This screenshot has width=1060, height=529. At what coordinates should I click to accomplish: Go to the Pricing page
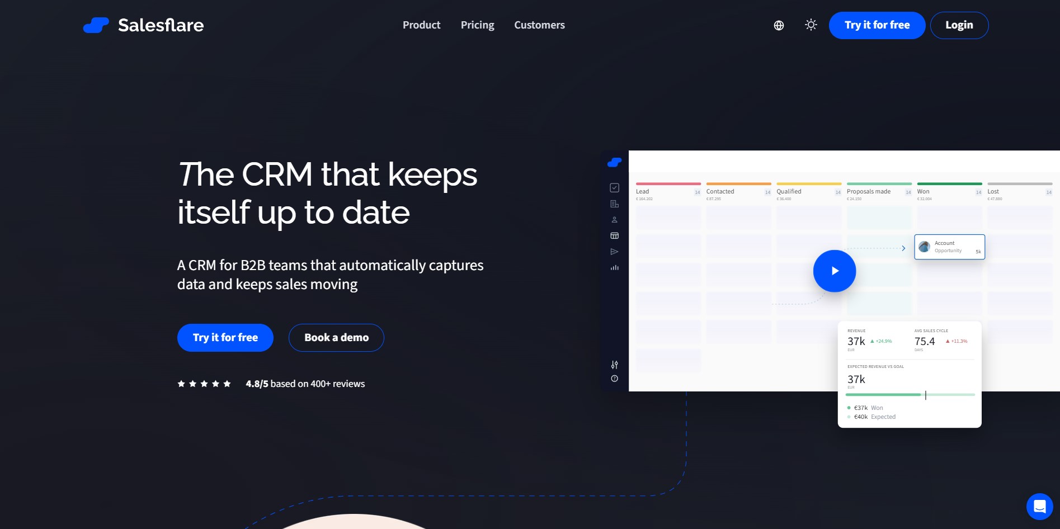coord(477,25)
